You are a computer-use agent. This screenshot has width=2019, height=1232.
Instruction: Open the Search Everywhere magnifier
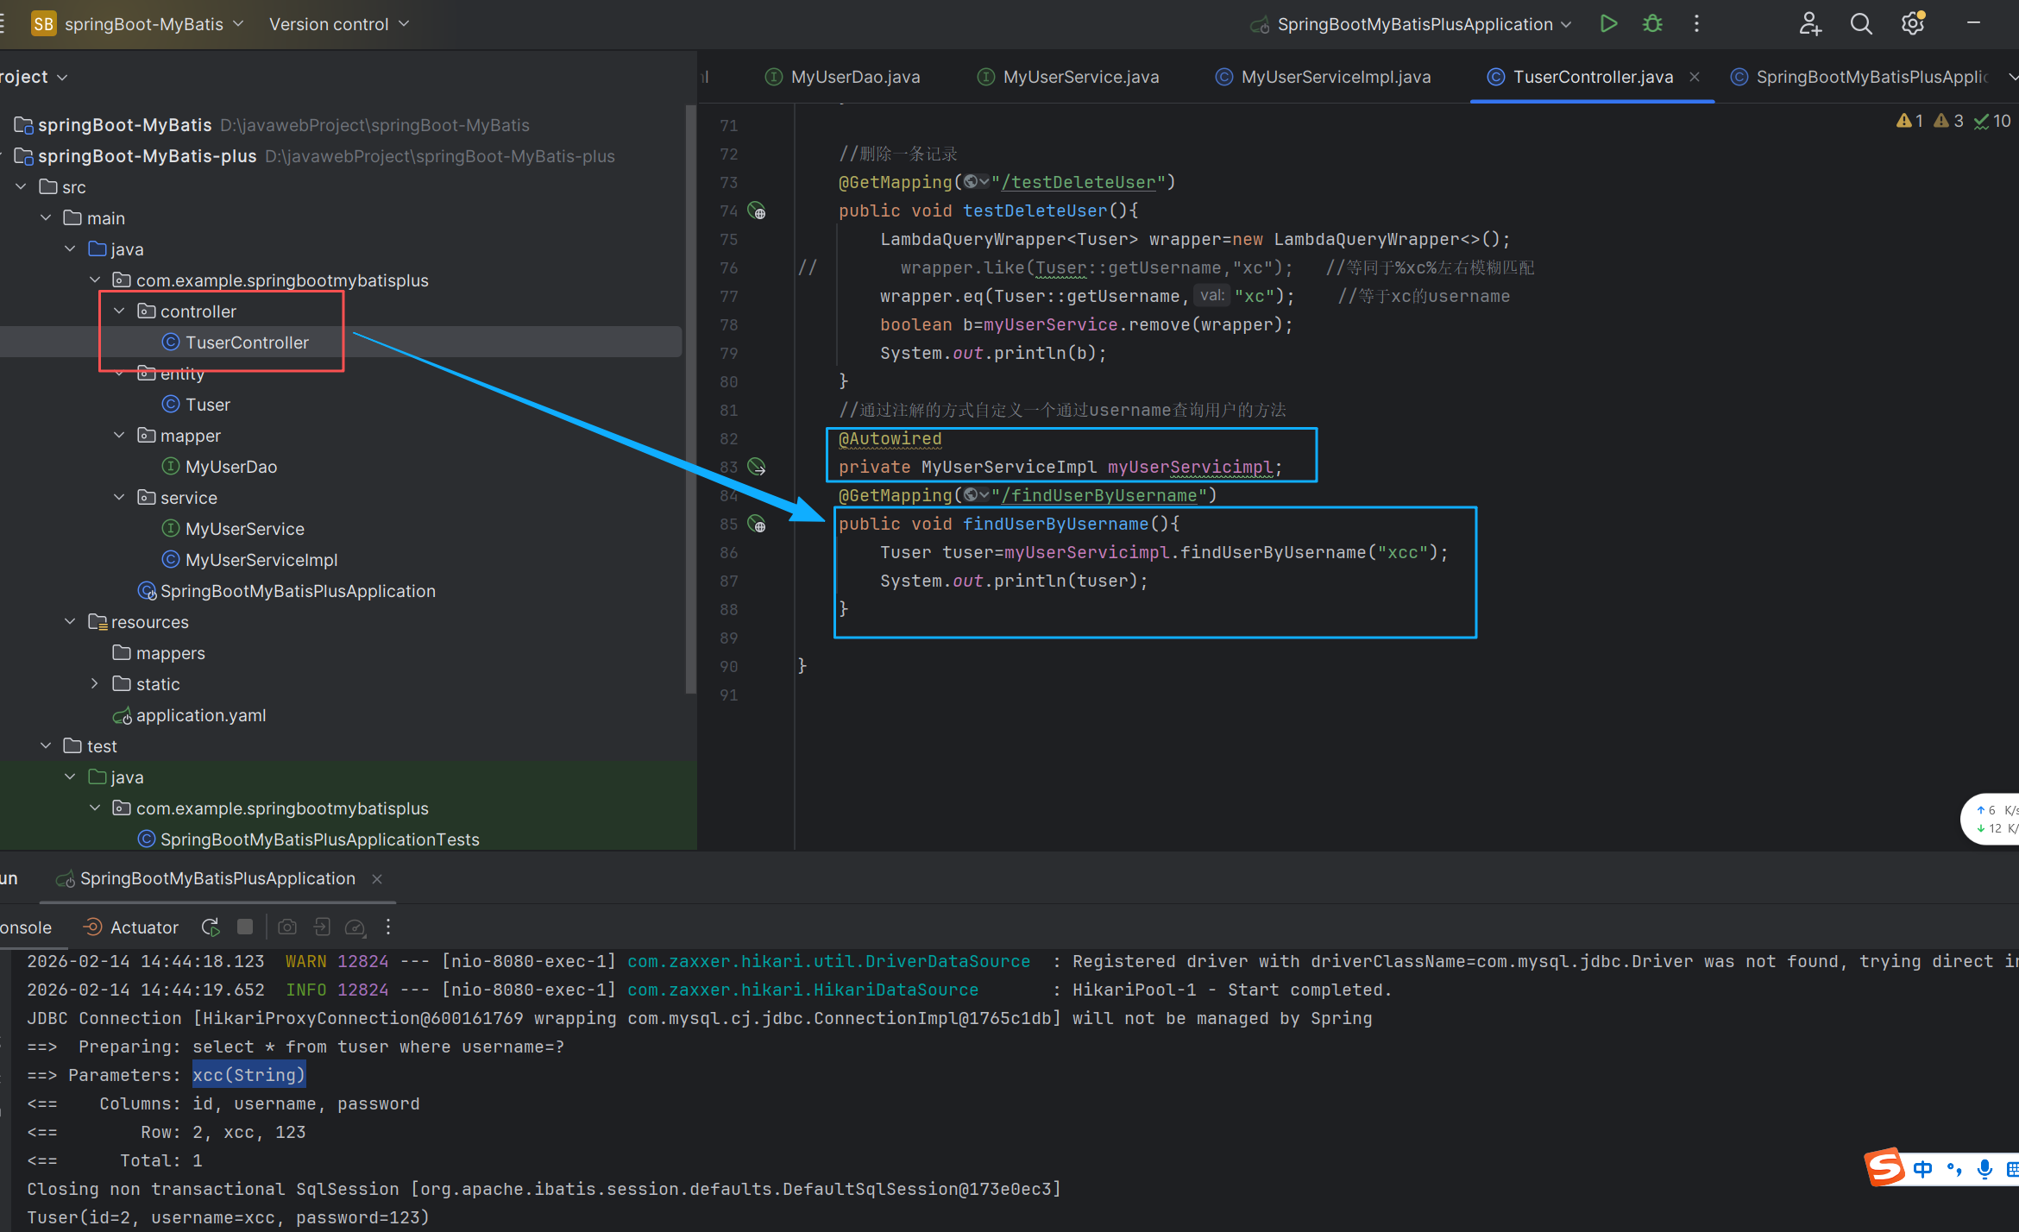pos(1861,24)
